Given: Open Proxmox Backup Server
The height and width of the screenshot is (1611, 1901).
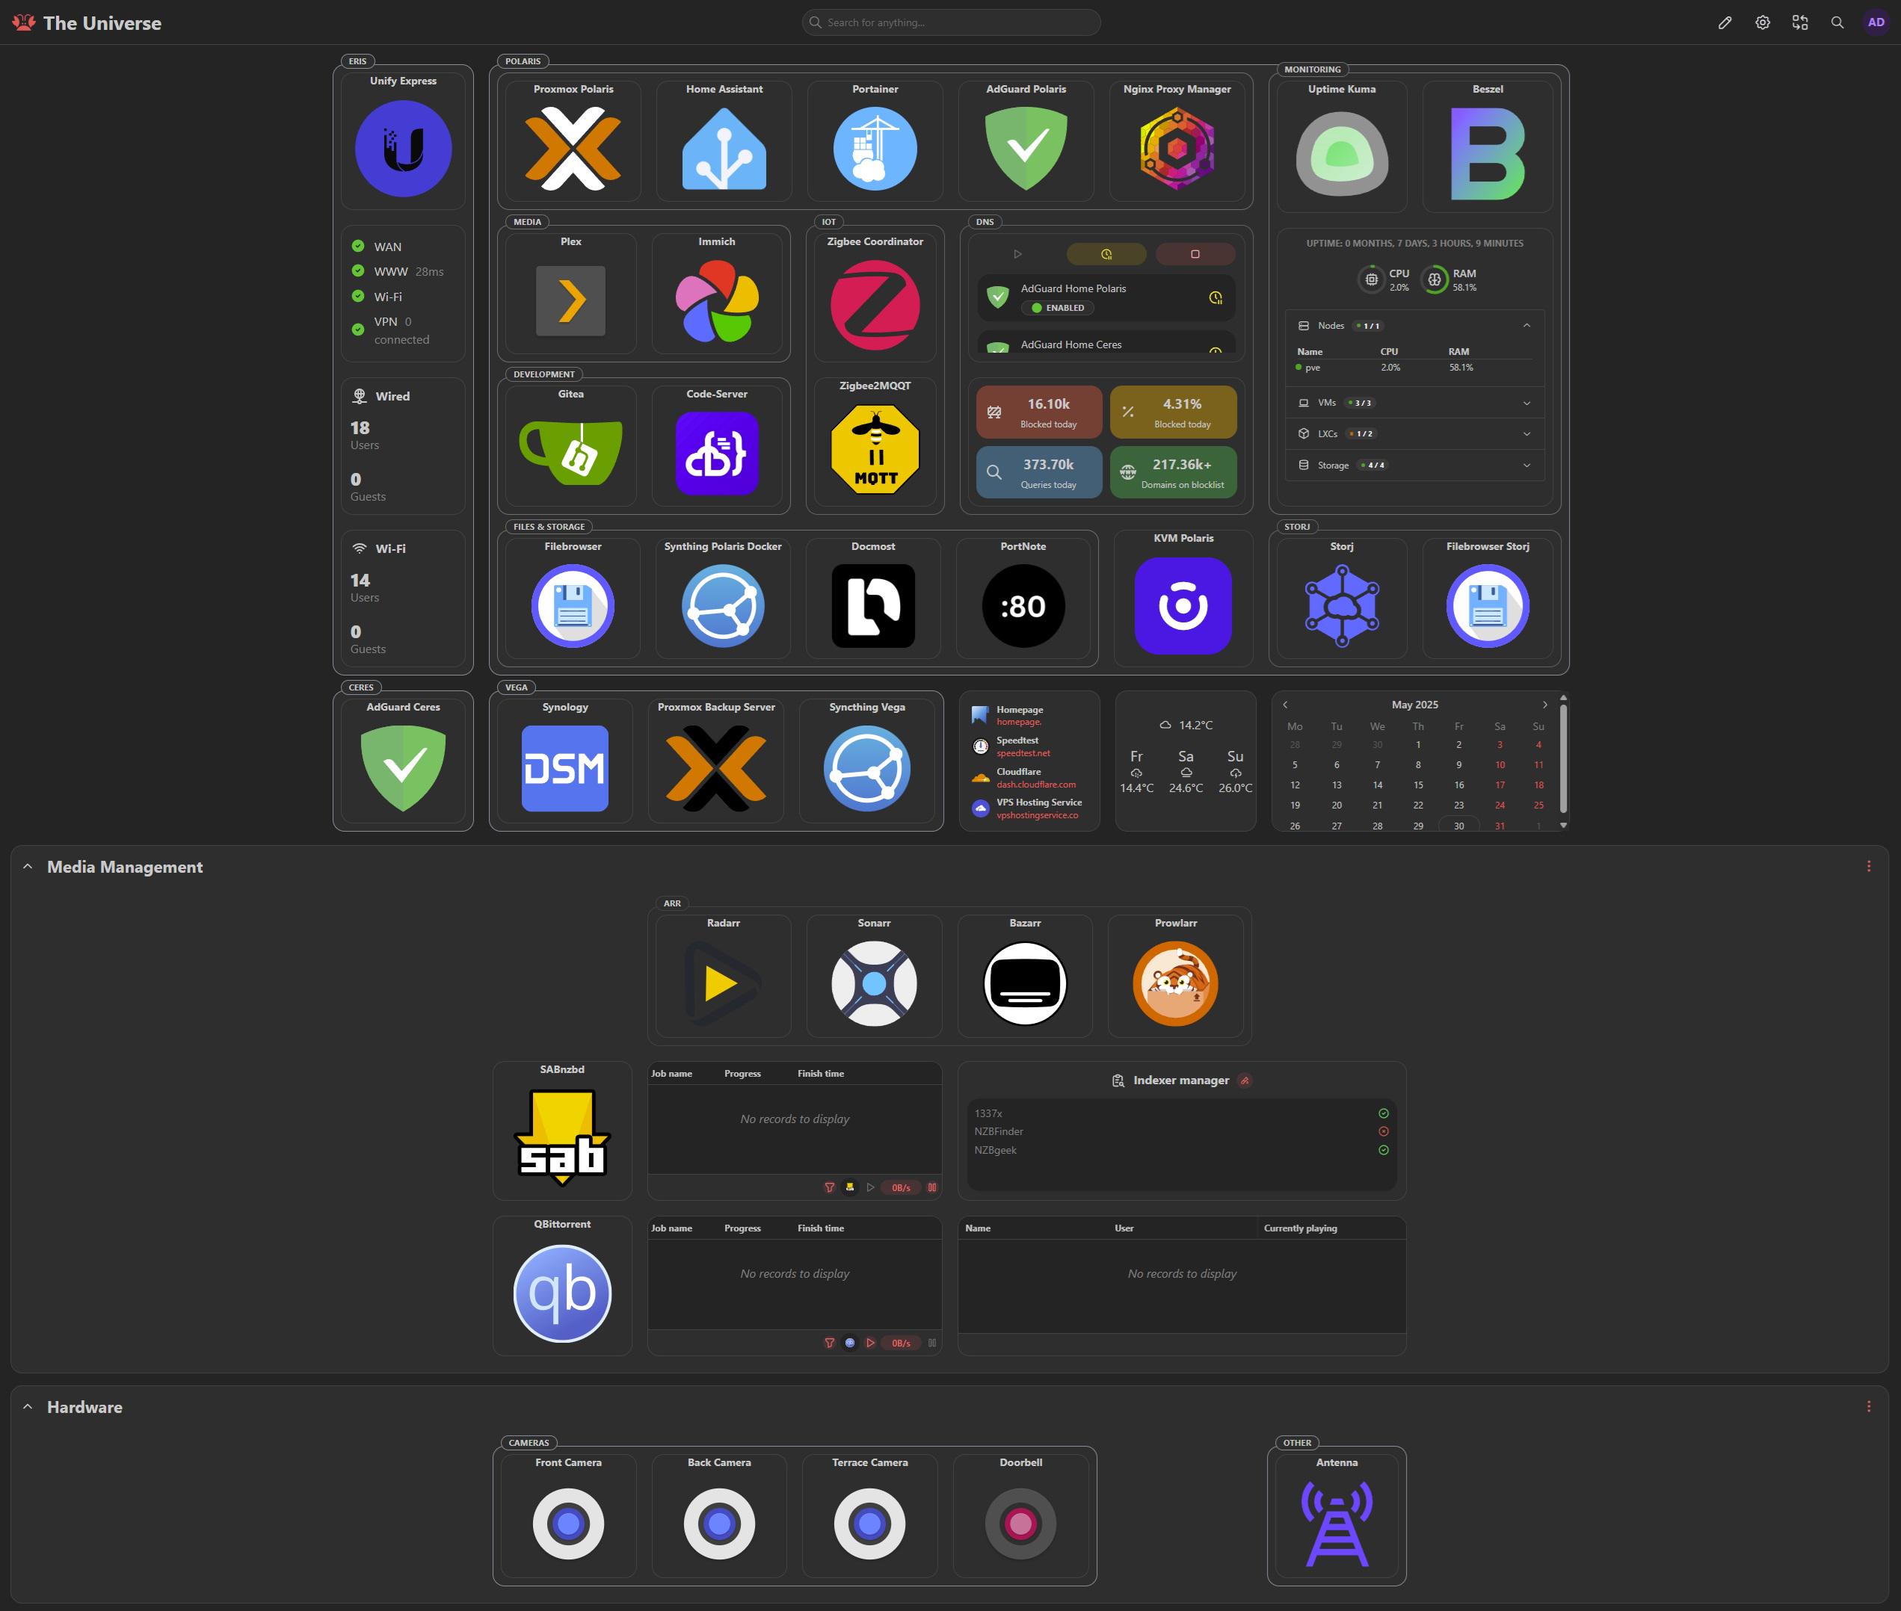Looking at the screenshot, I should (x=715, y=761).
